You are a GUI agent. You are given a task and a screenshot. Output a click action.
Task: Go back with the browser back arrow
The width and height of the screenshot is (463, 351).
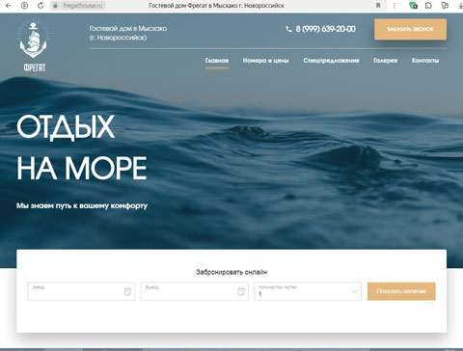8,6
